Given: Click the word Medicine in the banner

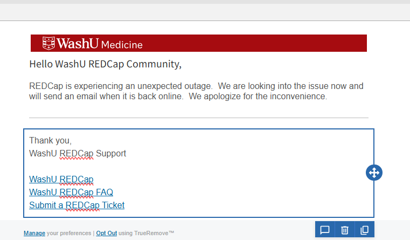Looking at the screenshot, I should click(122, 45).
